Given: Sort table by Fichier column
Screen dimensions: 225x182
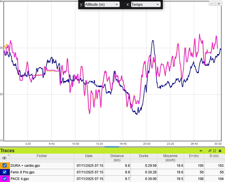Looking at the screenshot, I should pyautogui.click(x=42, y=156).
